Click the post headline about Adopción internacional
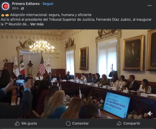Viewport: 156px width, 129px height. [51, 15]
